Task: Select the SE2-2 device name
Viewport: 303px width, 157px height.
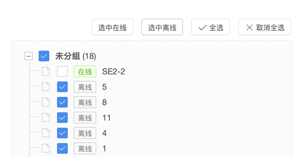Action: (x=113, y=72)
